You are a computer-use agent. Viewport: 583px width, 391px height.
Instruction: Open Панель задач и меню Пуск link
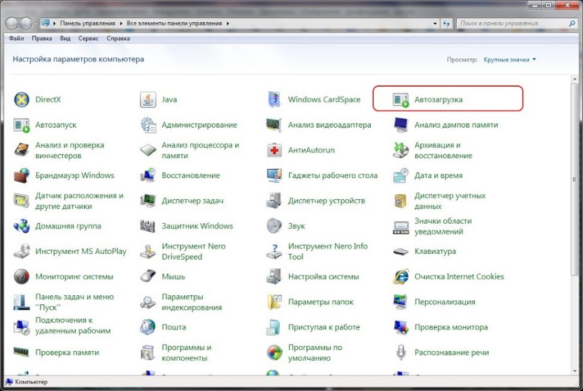point(75,302)
